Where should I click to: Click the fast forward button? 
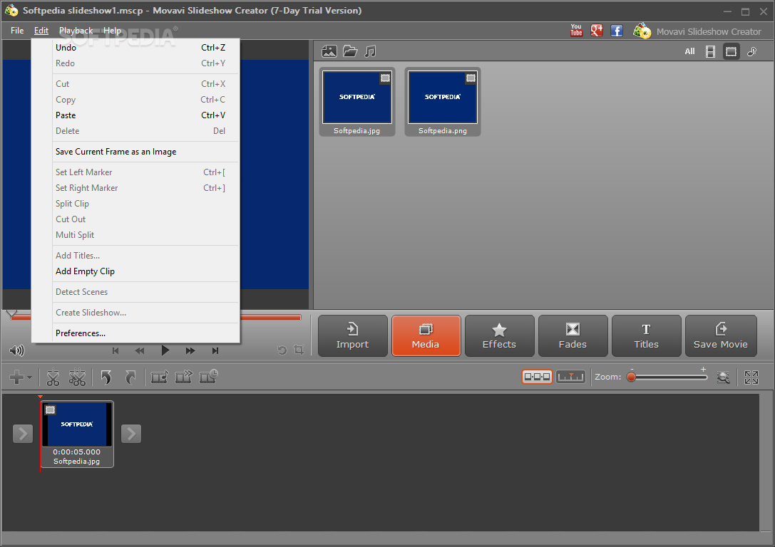pyautogui.click(x=190, y=350)
